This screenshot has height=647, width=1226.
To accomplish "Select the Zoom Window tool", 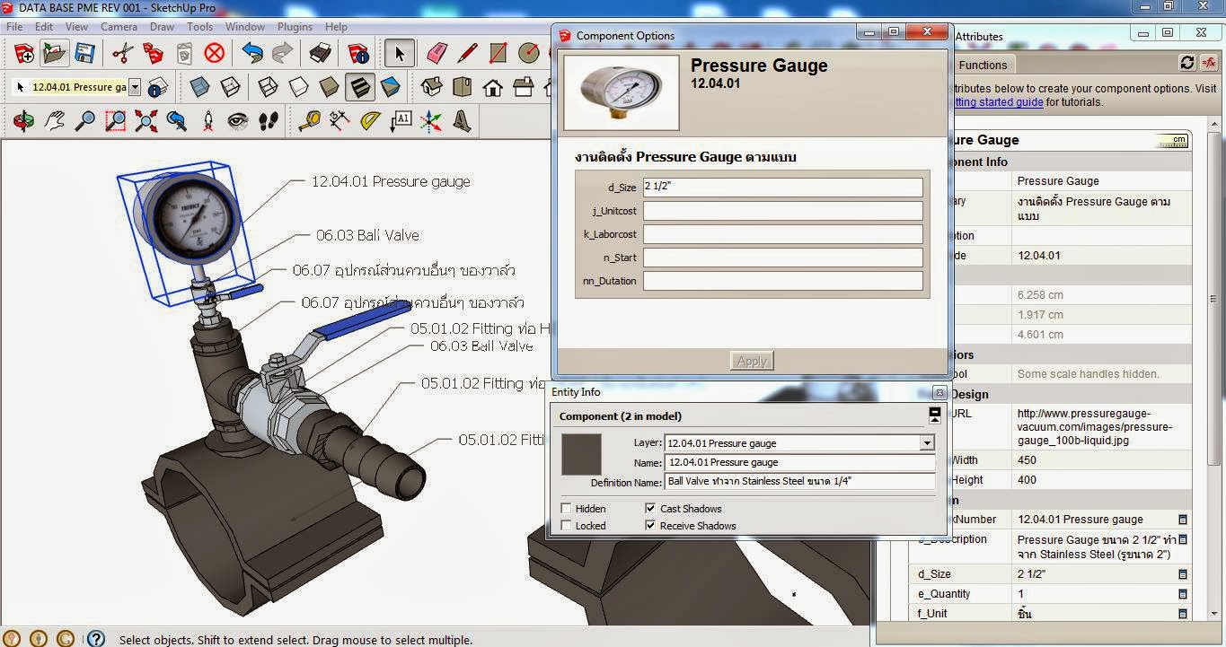I will click(x=116, y=120).
